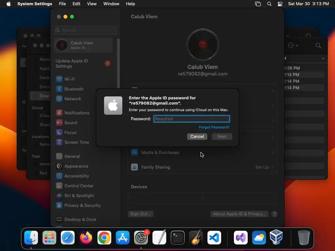Select Network in the sidebar
Viewport: 335px width, 251px height.
68,99
